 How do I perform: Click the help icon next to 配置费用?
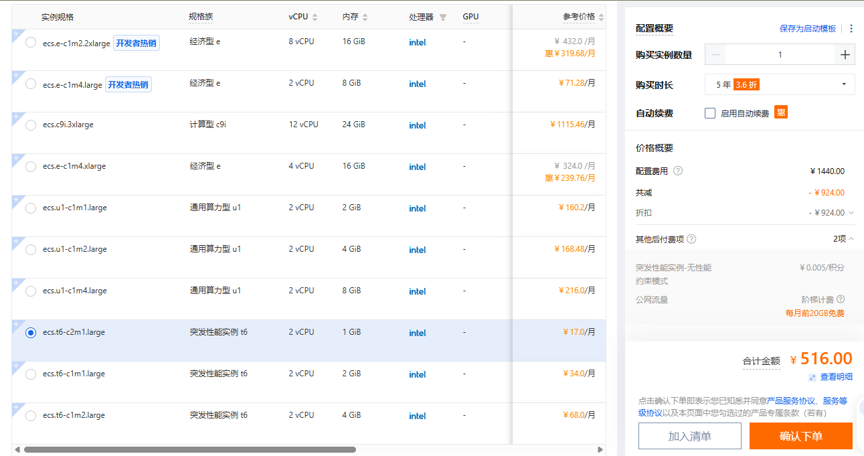(x=678, y=171)
